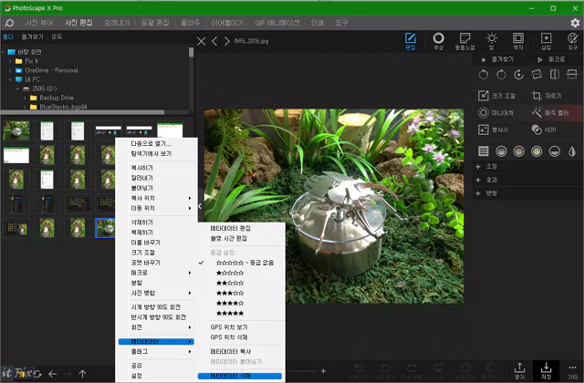
Task: Set rating to three stars
Action: 230,293
